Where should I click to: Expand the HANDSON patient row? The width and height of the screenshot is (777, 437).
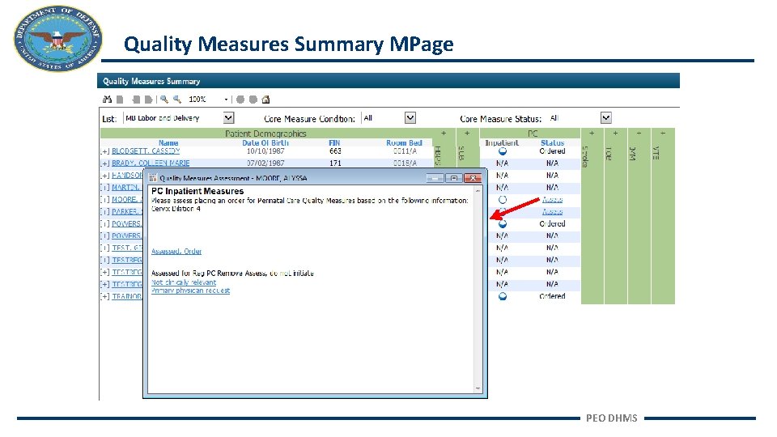click(x=104, y=176)
